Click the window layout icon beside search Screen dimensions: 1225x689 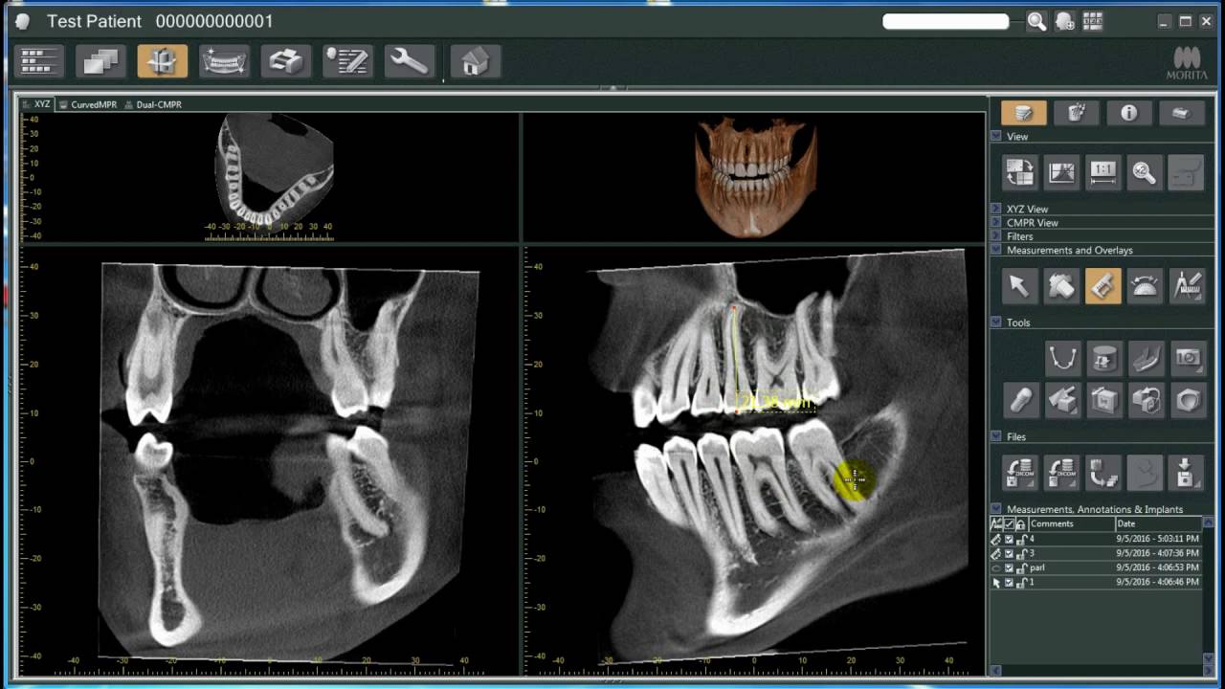[1093, 22]
